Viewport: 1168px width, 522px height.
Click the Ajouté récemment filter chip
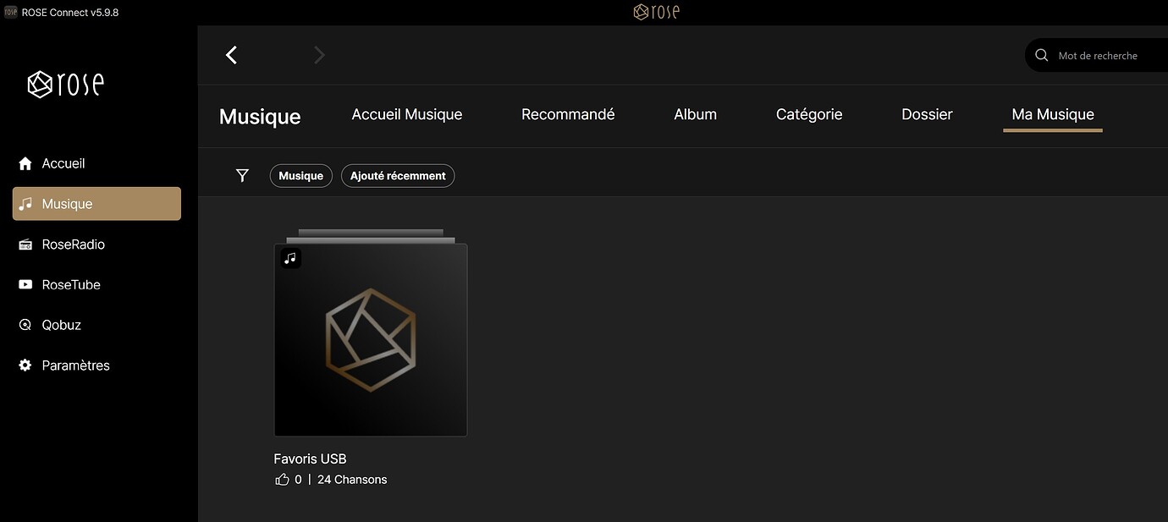coord(398,176)
